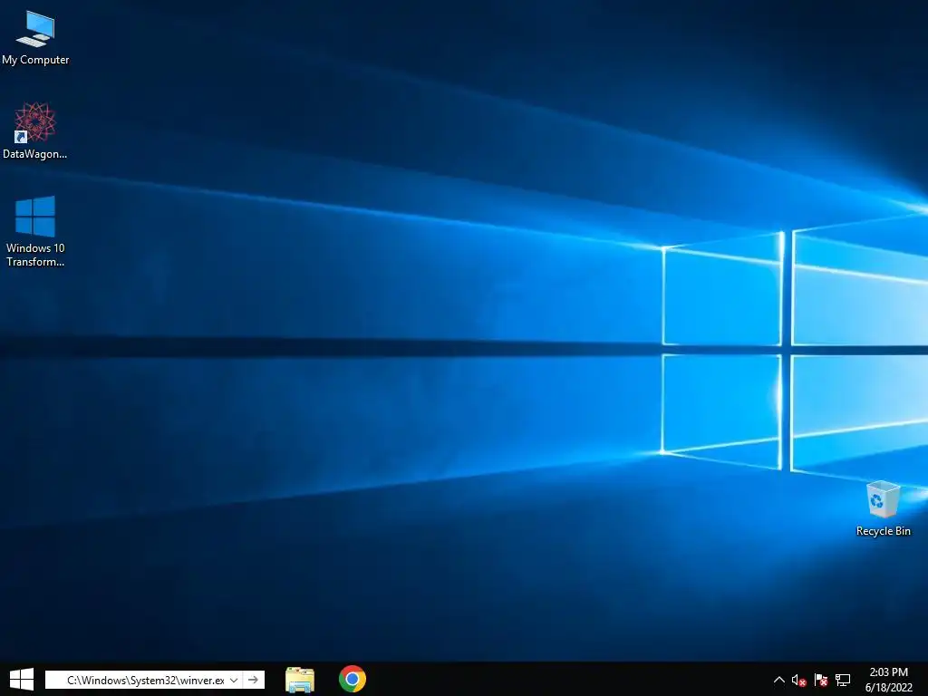Open Action Center flag tray icon

point(821,681)
